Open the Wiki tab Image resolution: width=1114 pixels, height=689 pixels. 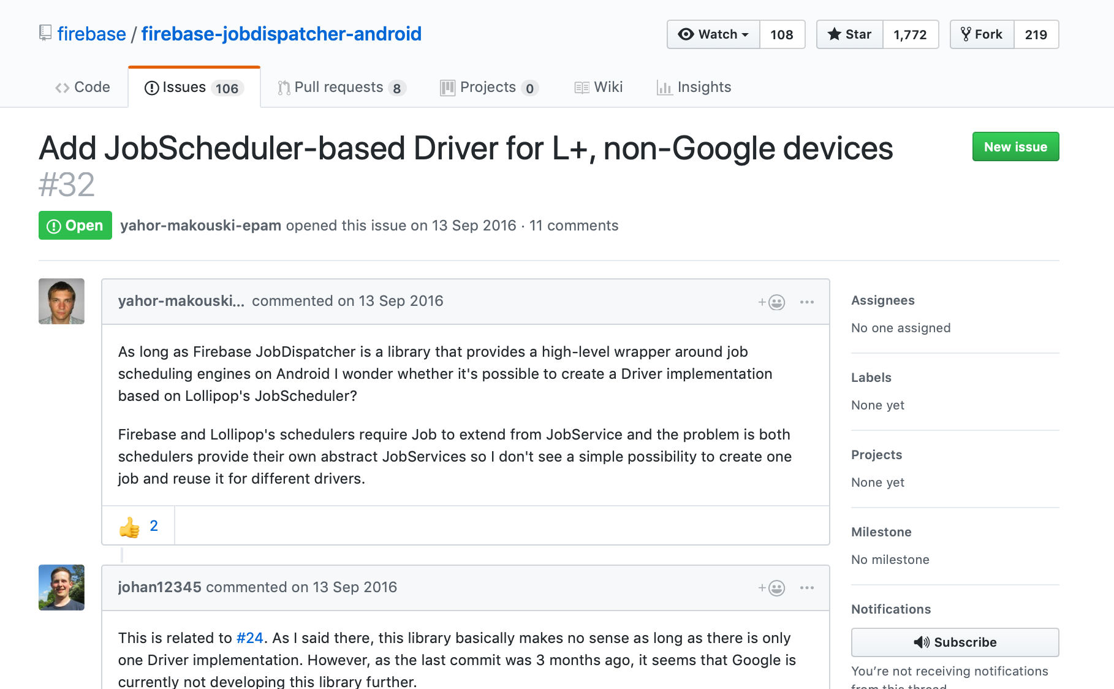click(x=599, y=87)
